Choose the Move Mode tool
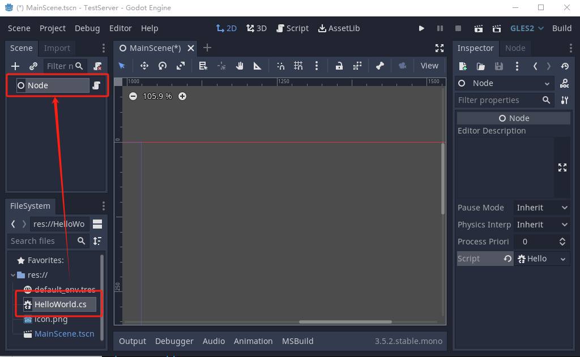Image resolution: width=580 pixels, height=357 pixels. (x=144, y=66)
